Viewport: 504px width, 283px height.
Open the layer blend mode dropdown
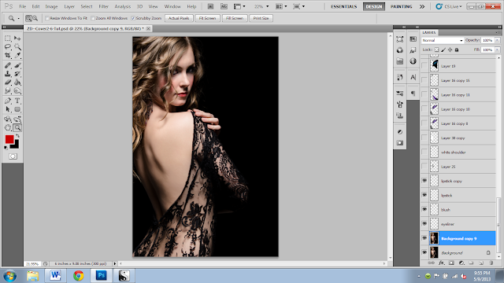coord(443,40)
